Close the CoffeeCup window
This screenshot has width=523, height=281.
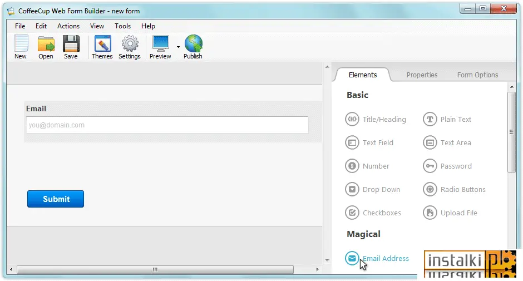504,9
